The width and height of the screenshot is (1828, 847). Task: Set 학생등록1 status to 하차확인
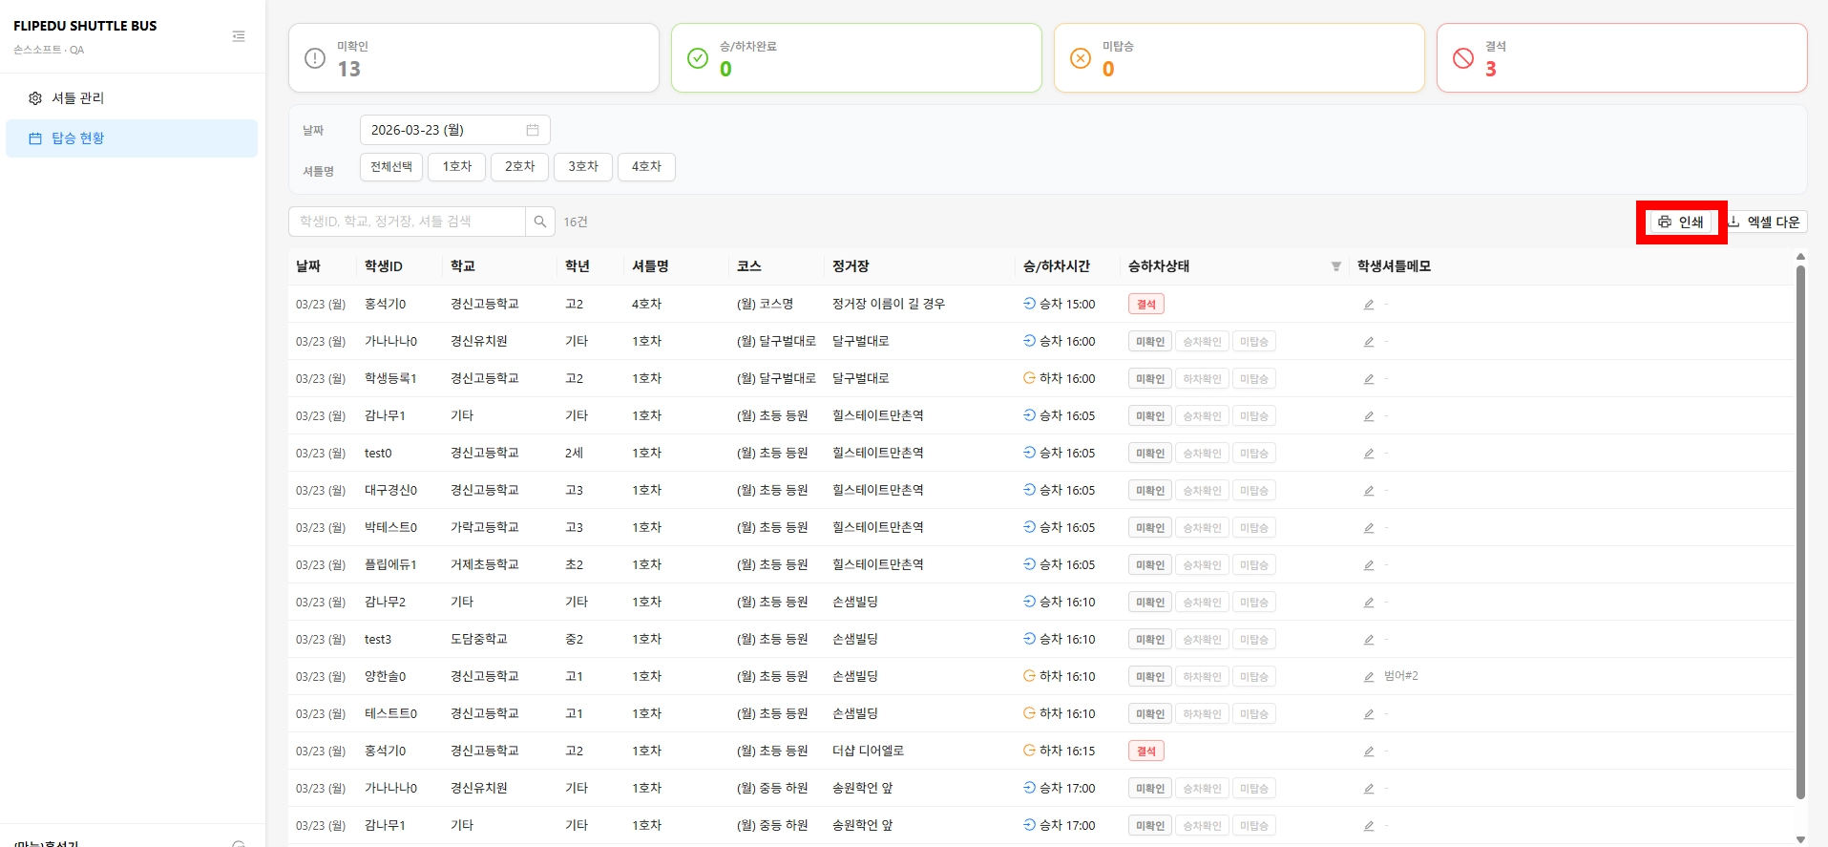pos(1202,379)
